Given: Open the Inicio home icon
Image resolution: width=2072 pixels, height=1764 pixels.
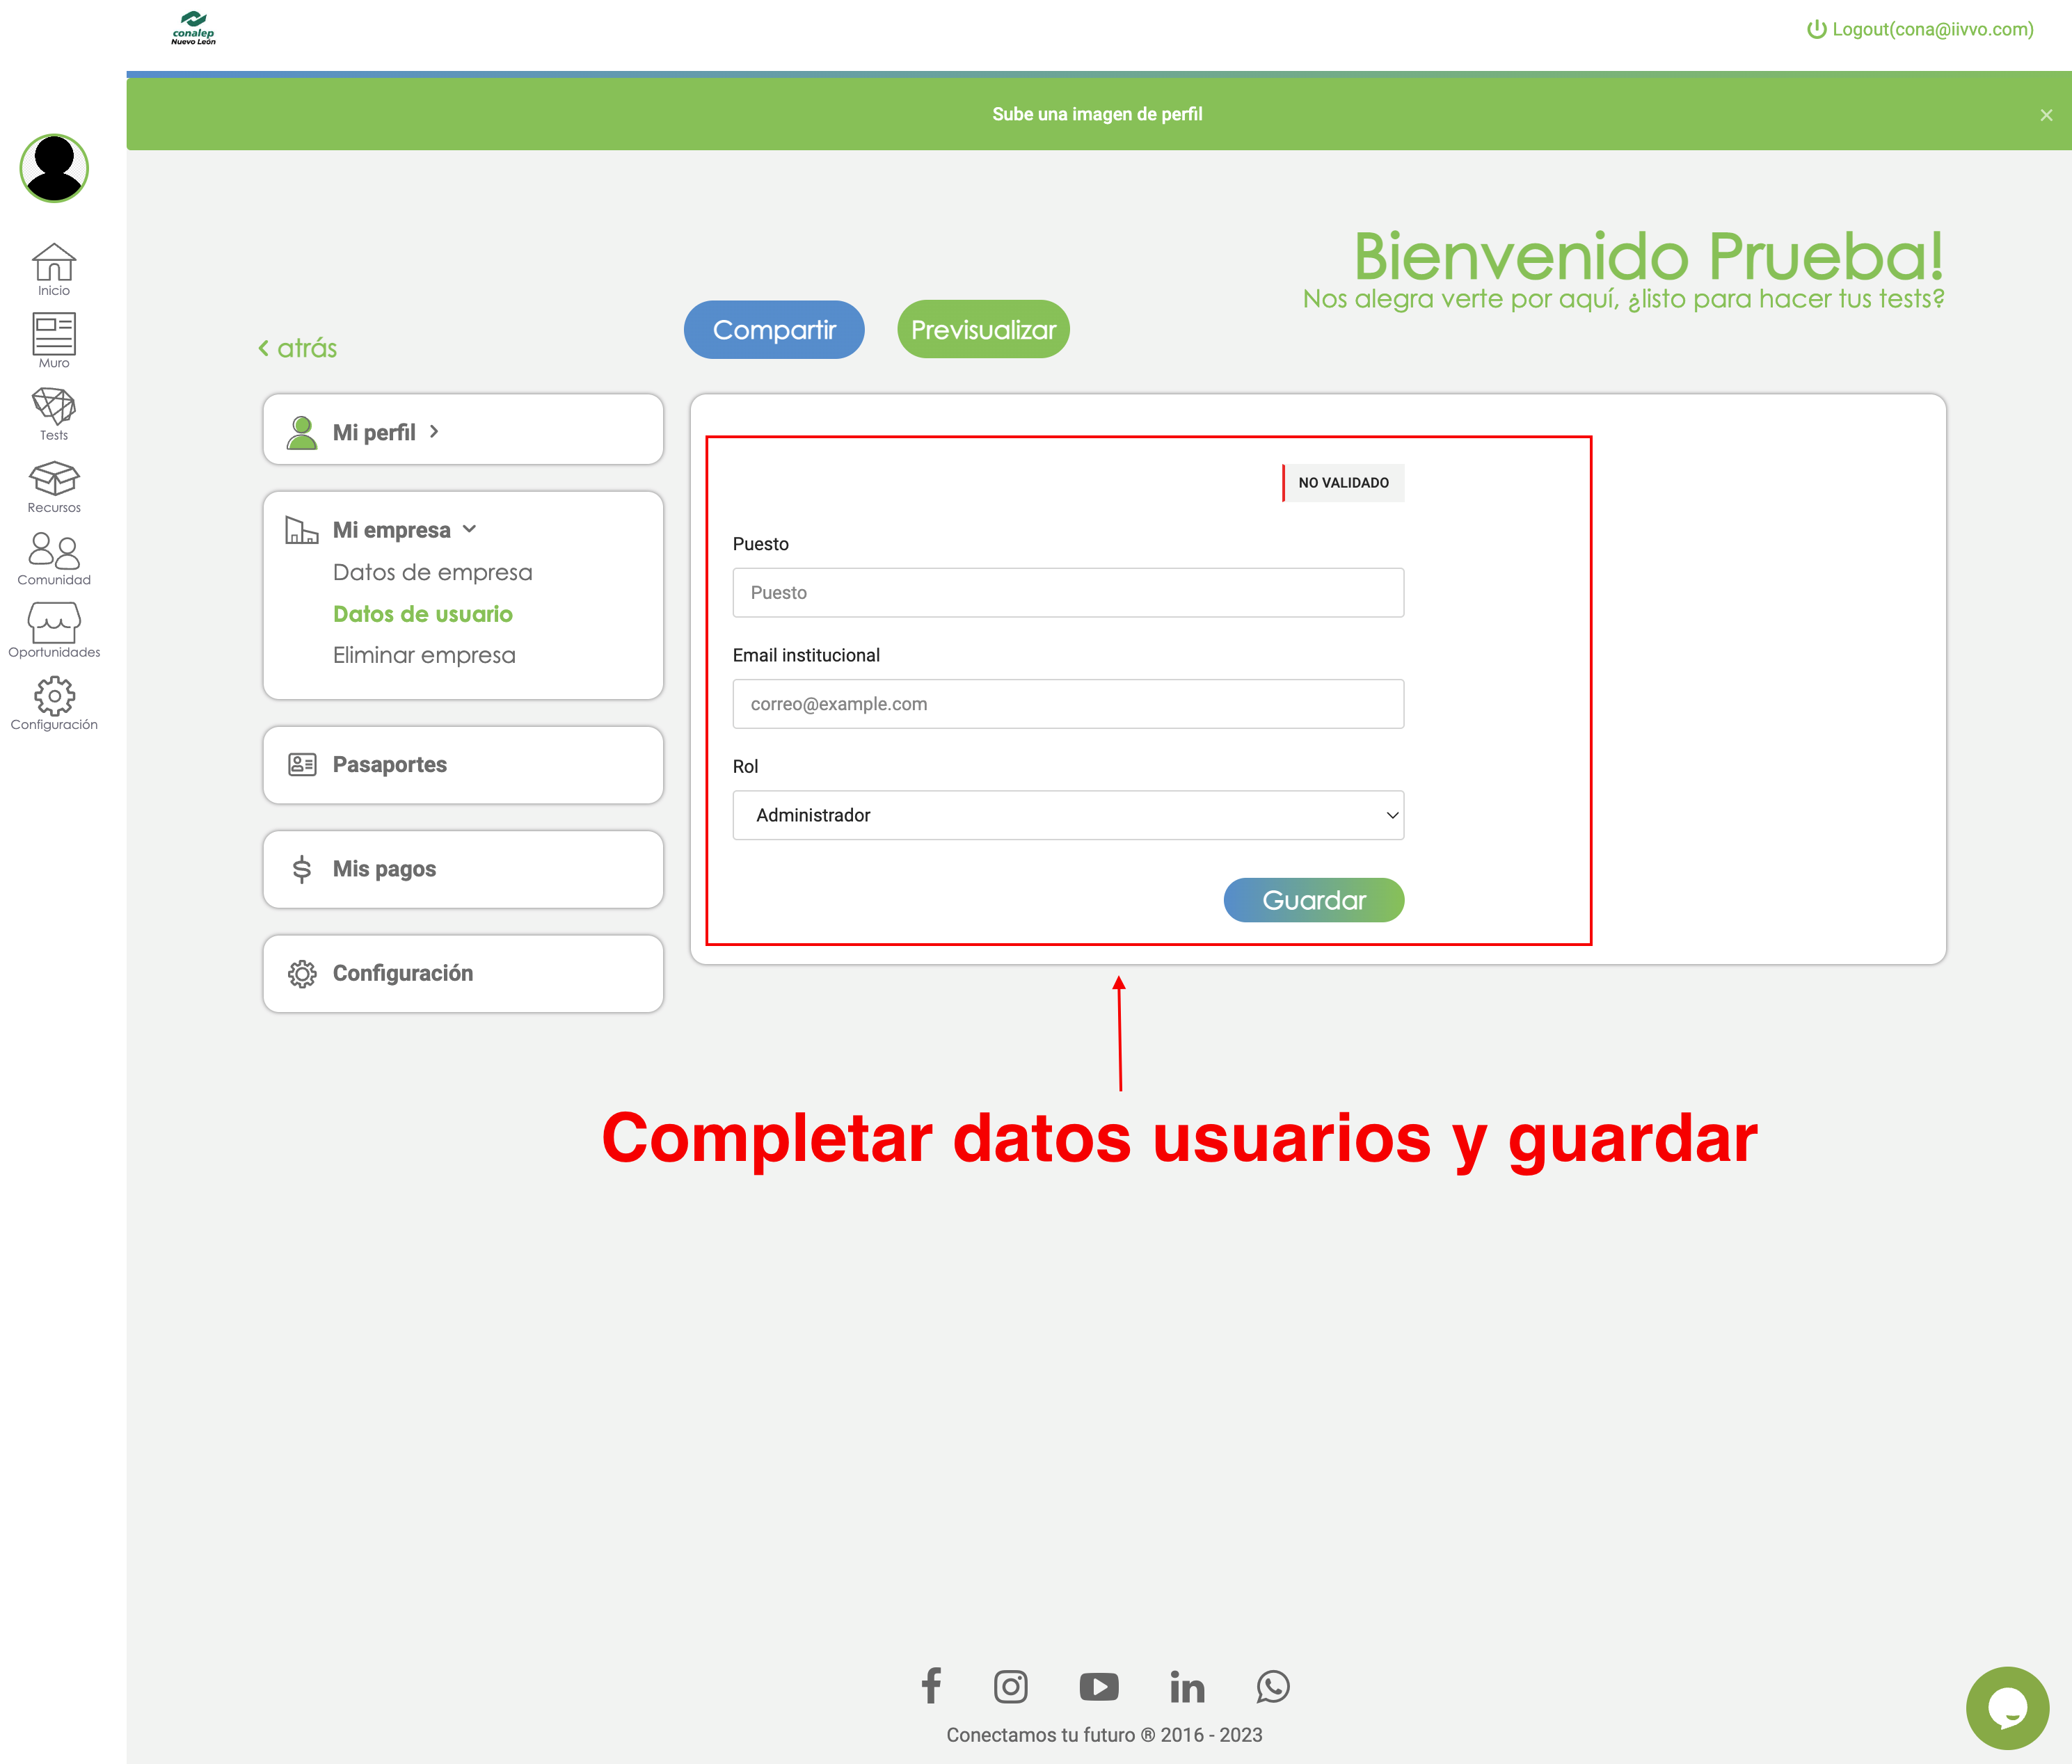Looking at the screenshot, I should coord(54,263).
